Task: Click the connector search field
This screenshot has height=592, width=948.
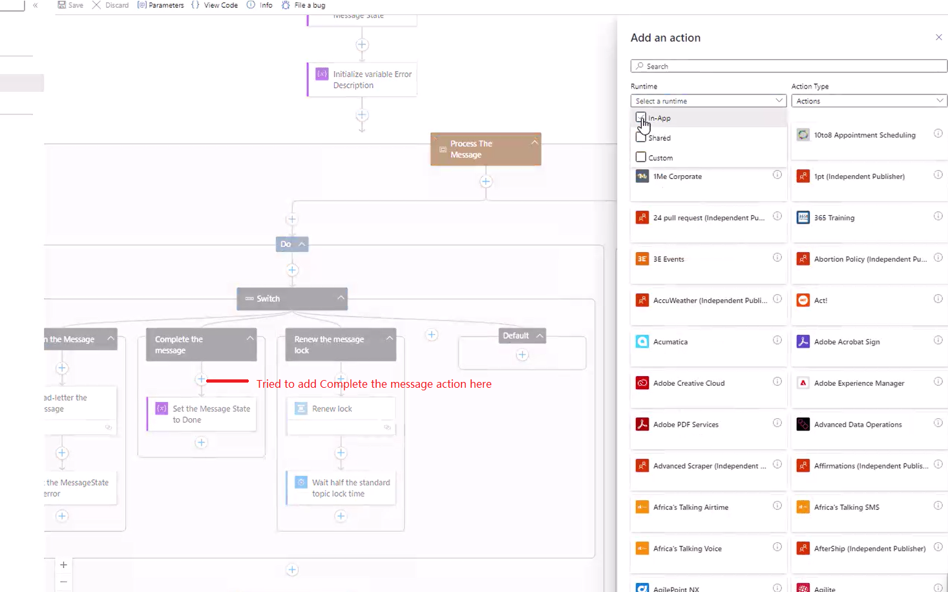Action: [x=788, y=65]
